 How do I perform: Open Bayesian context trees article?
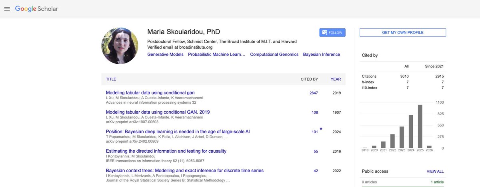(x=184, y=170)
